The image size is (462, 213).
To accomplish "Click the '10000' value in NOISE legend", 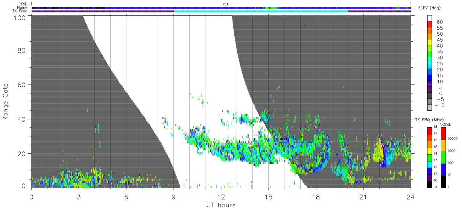I will tap(452, 139).
